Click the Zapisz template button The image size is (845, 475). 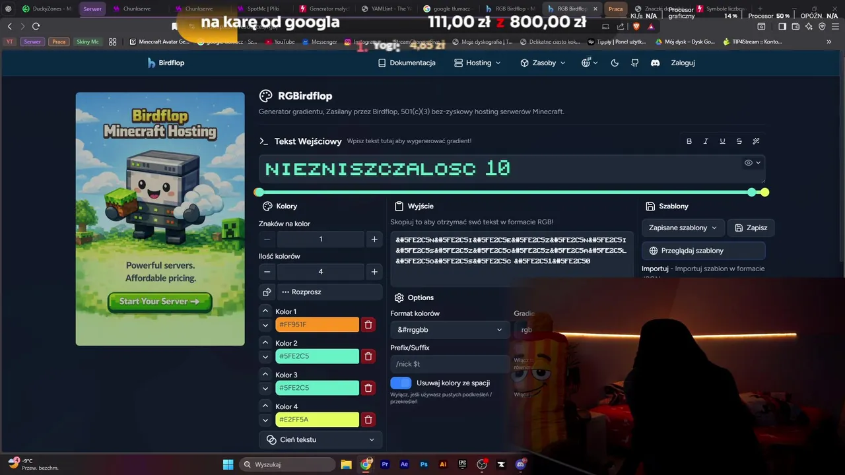pyautogui.click(x=751, y=228)
